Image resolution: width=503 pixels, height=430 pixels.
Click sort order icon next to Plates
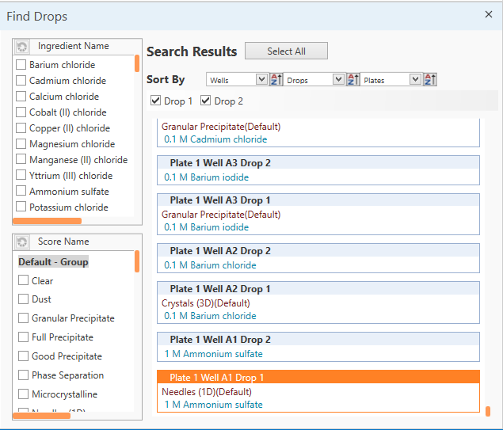coord(430,80)
